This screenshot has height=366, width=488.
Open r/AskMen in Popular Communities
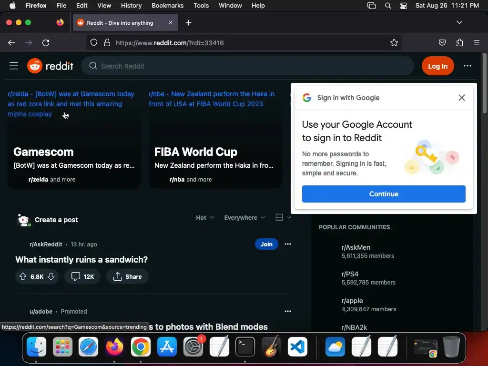tap(356, 247)
